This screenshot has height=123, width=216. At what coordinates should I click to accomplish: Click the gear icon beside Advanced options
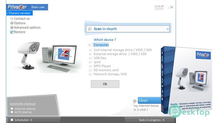coord(12,27)
